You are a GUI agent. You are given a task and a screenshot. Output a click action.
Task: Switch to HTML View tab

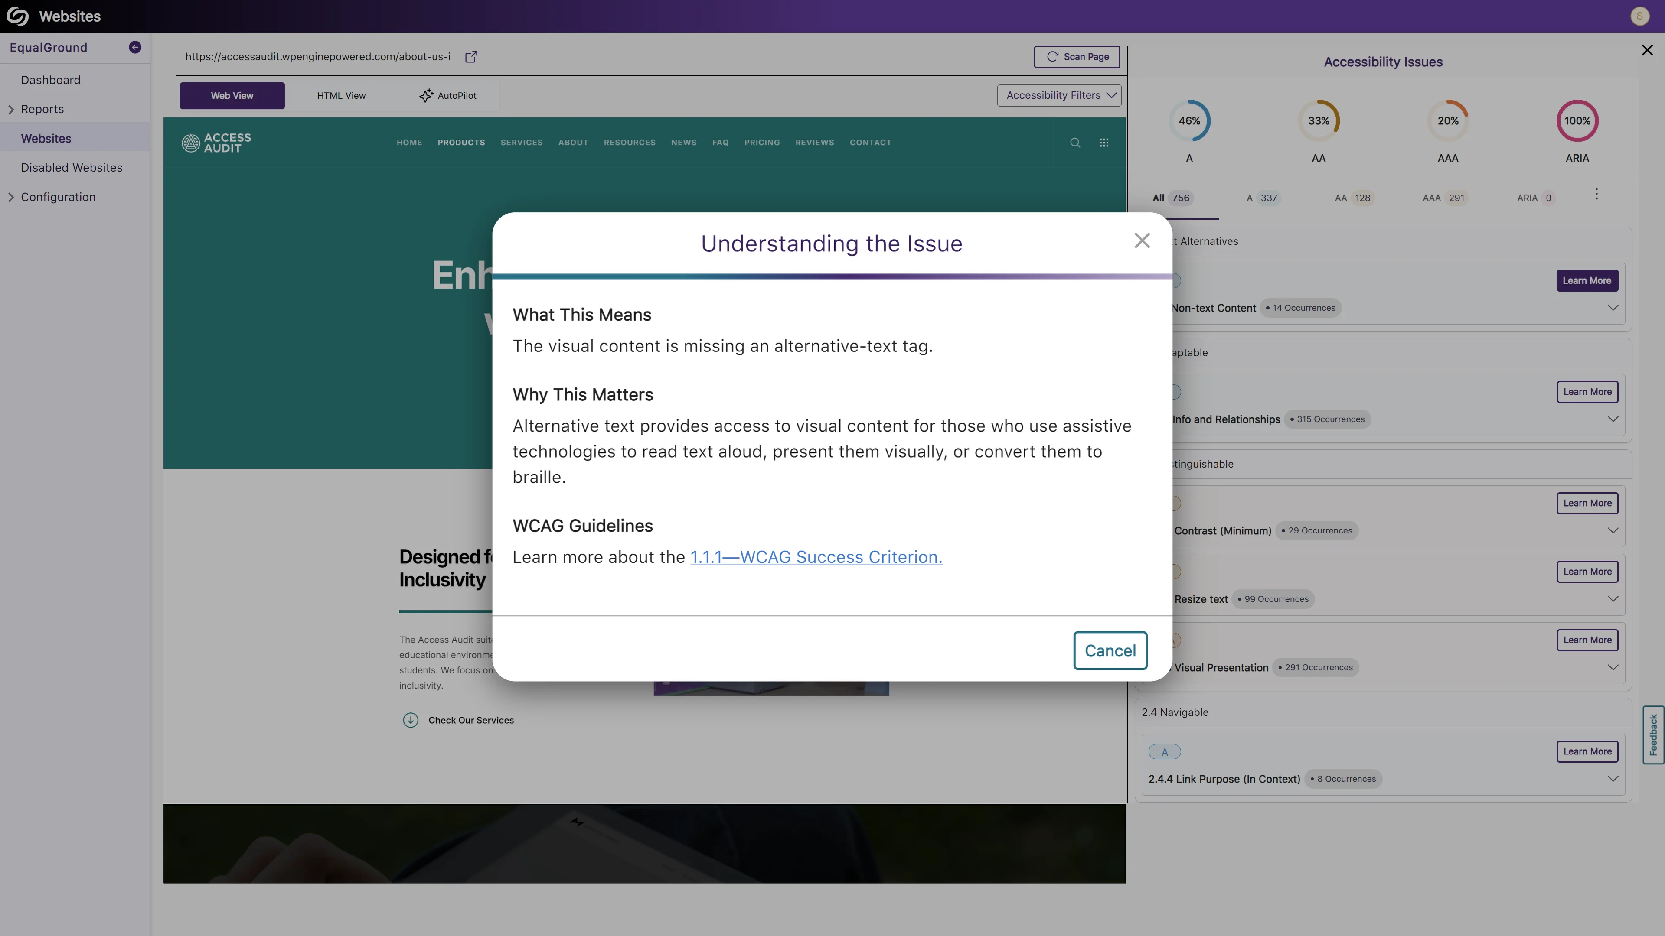pos(341,96)
